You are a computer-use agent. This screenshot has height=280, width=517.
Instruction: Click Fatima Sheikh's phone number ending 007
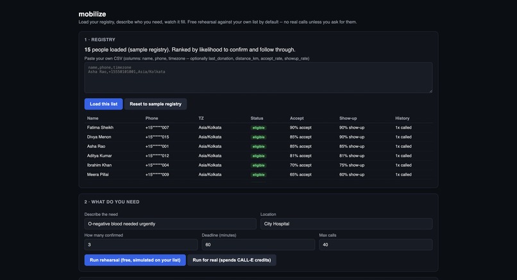tap(157, 128)
